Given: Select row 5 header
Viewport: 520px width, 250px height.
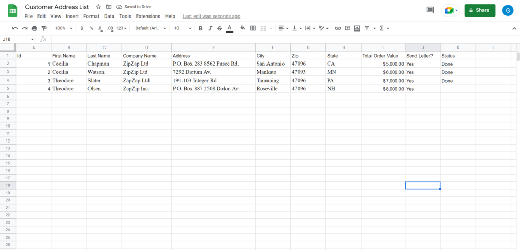Looking at the screenshot, I should pos(8,89).
